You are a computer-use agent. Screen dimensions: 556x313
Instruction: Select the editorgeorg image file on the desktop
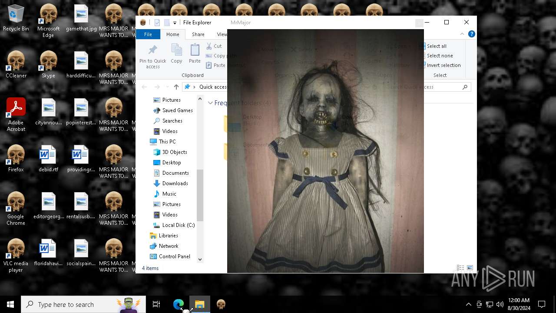(48, 206)
